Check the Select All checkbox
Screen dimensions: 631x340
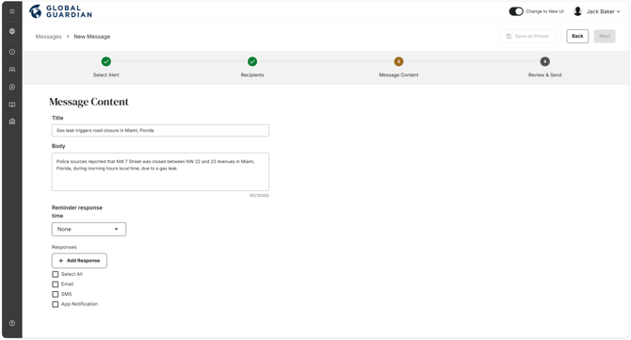[56, 274]
